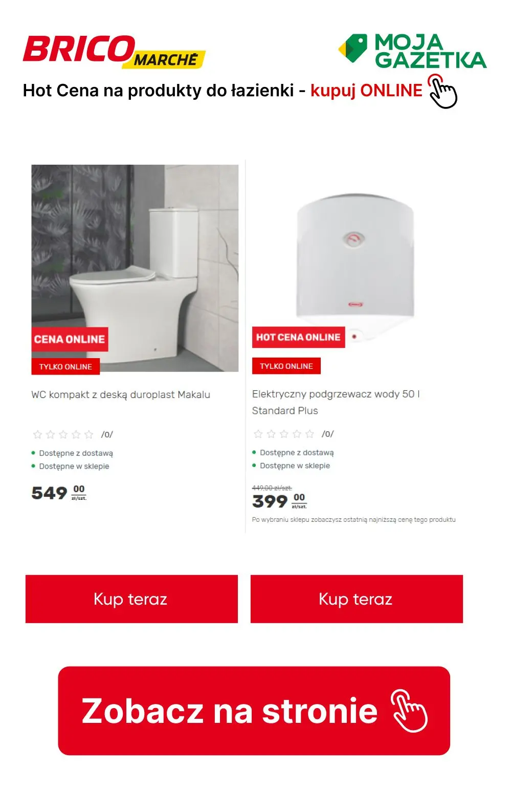Give the water heater five stars
Image resolution: width=510 pixels, height=793 pixels.
tap(309, 434)
